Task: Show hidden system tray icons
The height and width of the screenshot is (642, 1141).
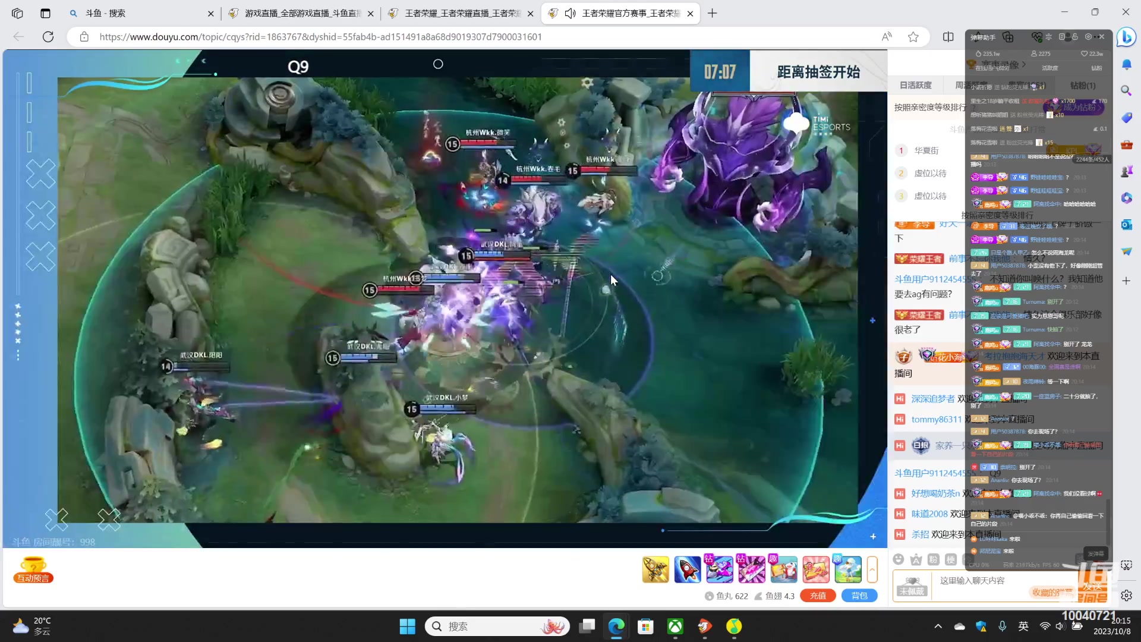Action: tap(938, 626)
